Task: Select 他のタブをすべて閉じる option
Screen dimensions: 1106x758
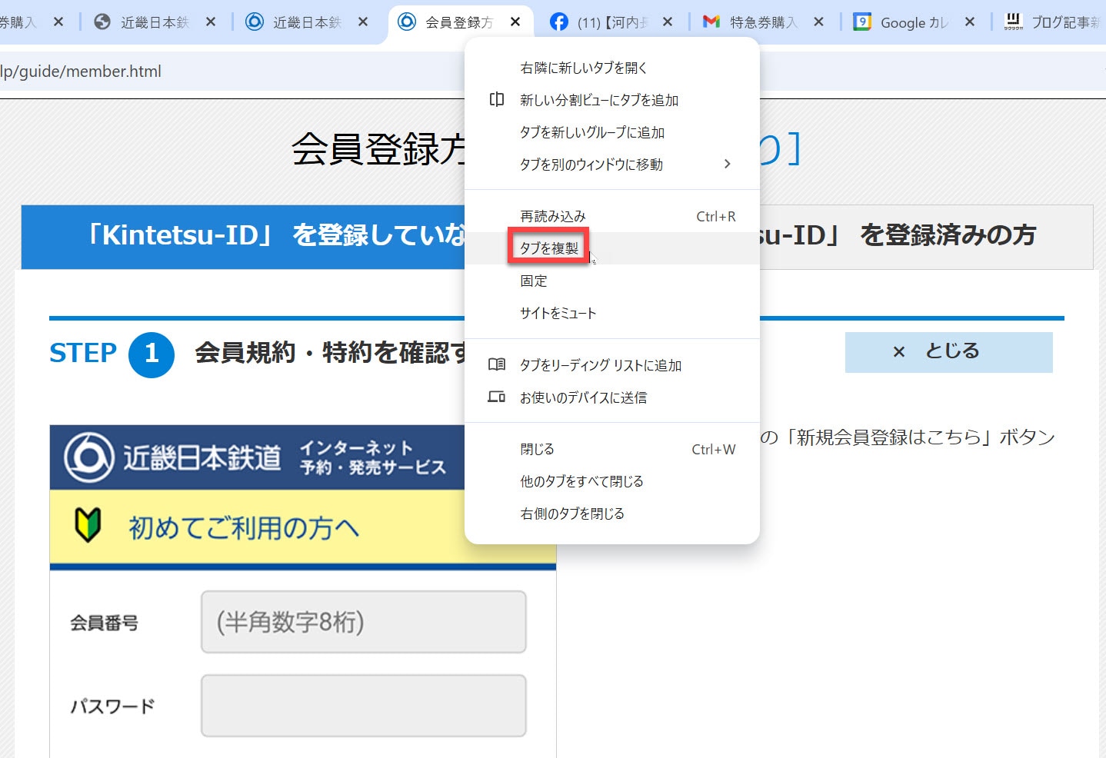Action: [x=581, y=482]
